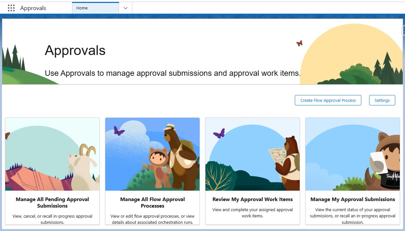Click the bear reading map illustration
The image size is (405, 231).
click(252, 154)
